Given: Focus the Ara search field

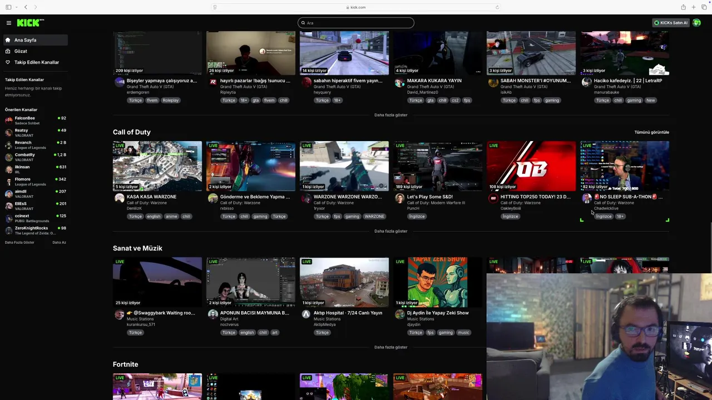Looking at the screenshot, I should point(356,23).
